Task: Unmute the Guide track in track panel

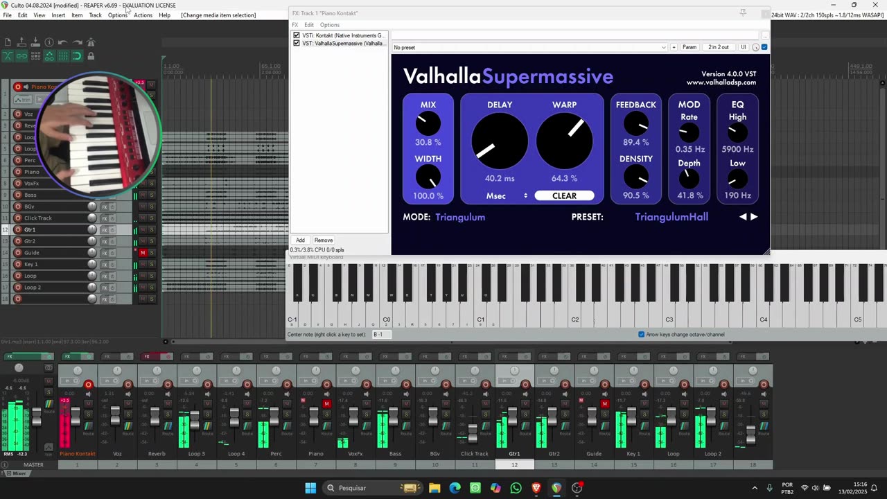Action: coord(143,252)
